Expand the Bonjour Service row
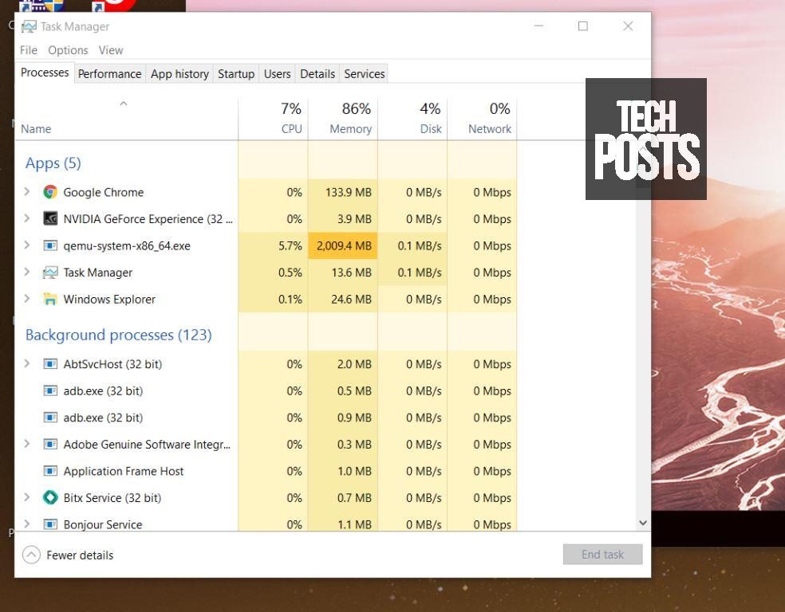This screenshot has height=612, width=785. pos(27,524)
